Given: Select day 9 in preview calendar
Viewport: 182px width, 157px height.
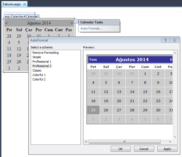Looking at the screenshot, I should 158,83.
